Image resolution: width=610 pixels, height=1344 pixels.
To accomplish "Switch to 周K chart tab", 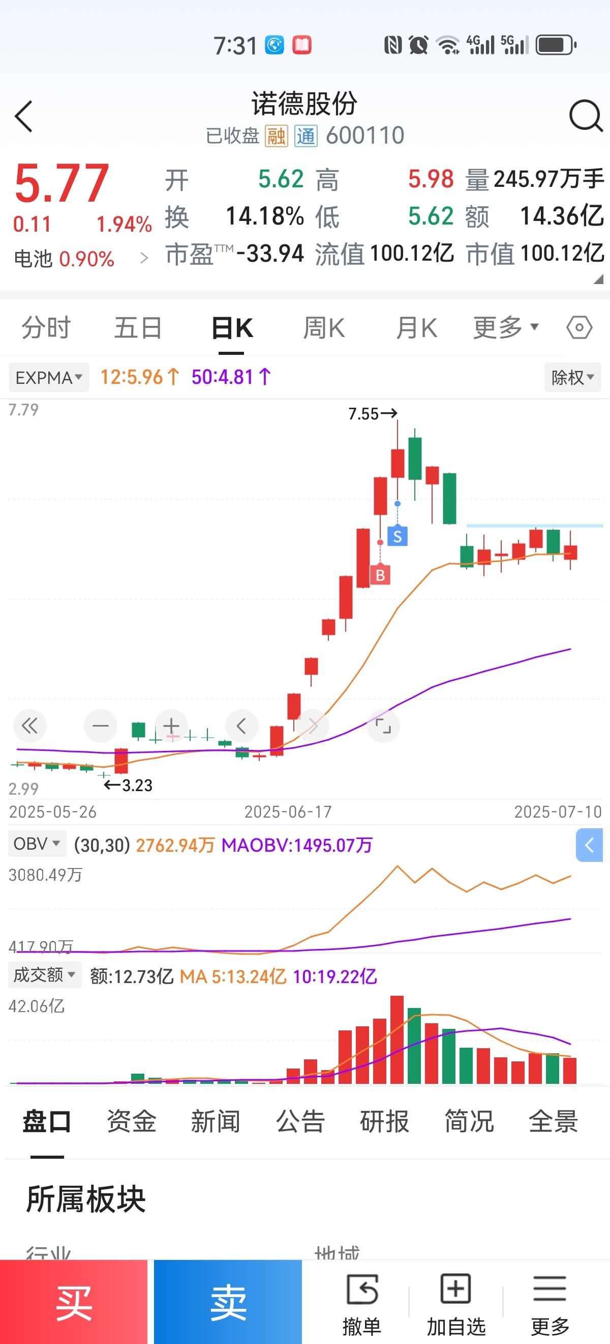I will pos(324,328).
